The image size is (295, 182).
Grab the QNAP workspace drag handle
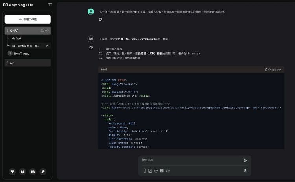[x=7, y=31]
